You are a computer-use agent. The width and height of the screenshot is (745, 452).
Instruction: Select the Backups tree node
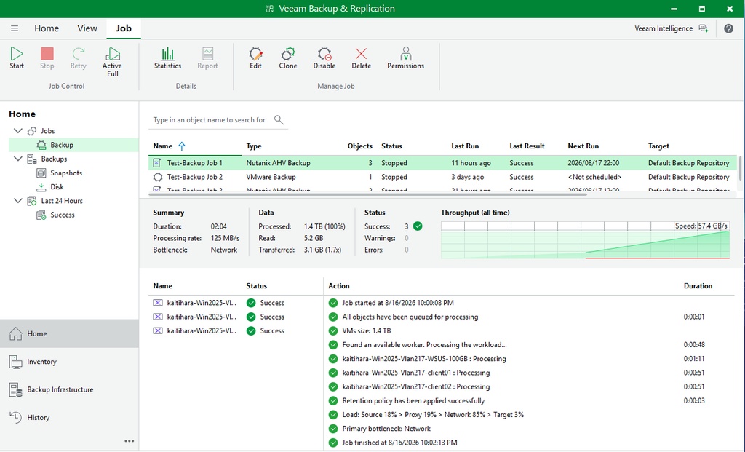(x=54, y=159)
